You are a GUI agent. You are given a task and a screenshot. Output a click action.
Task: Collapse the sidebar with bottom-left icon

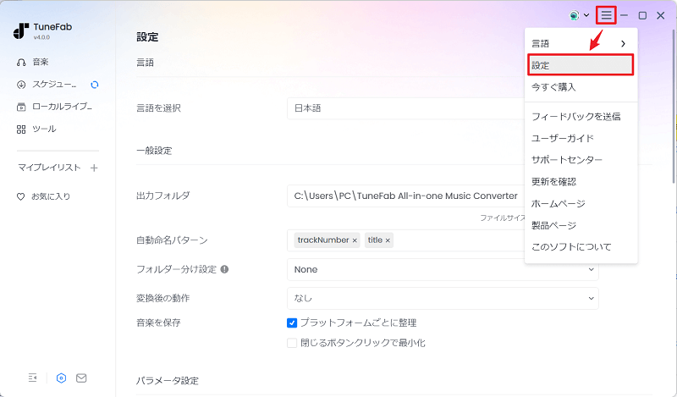tap(32, 378)
